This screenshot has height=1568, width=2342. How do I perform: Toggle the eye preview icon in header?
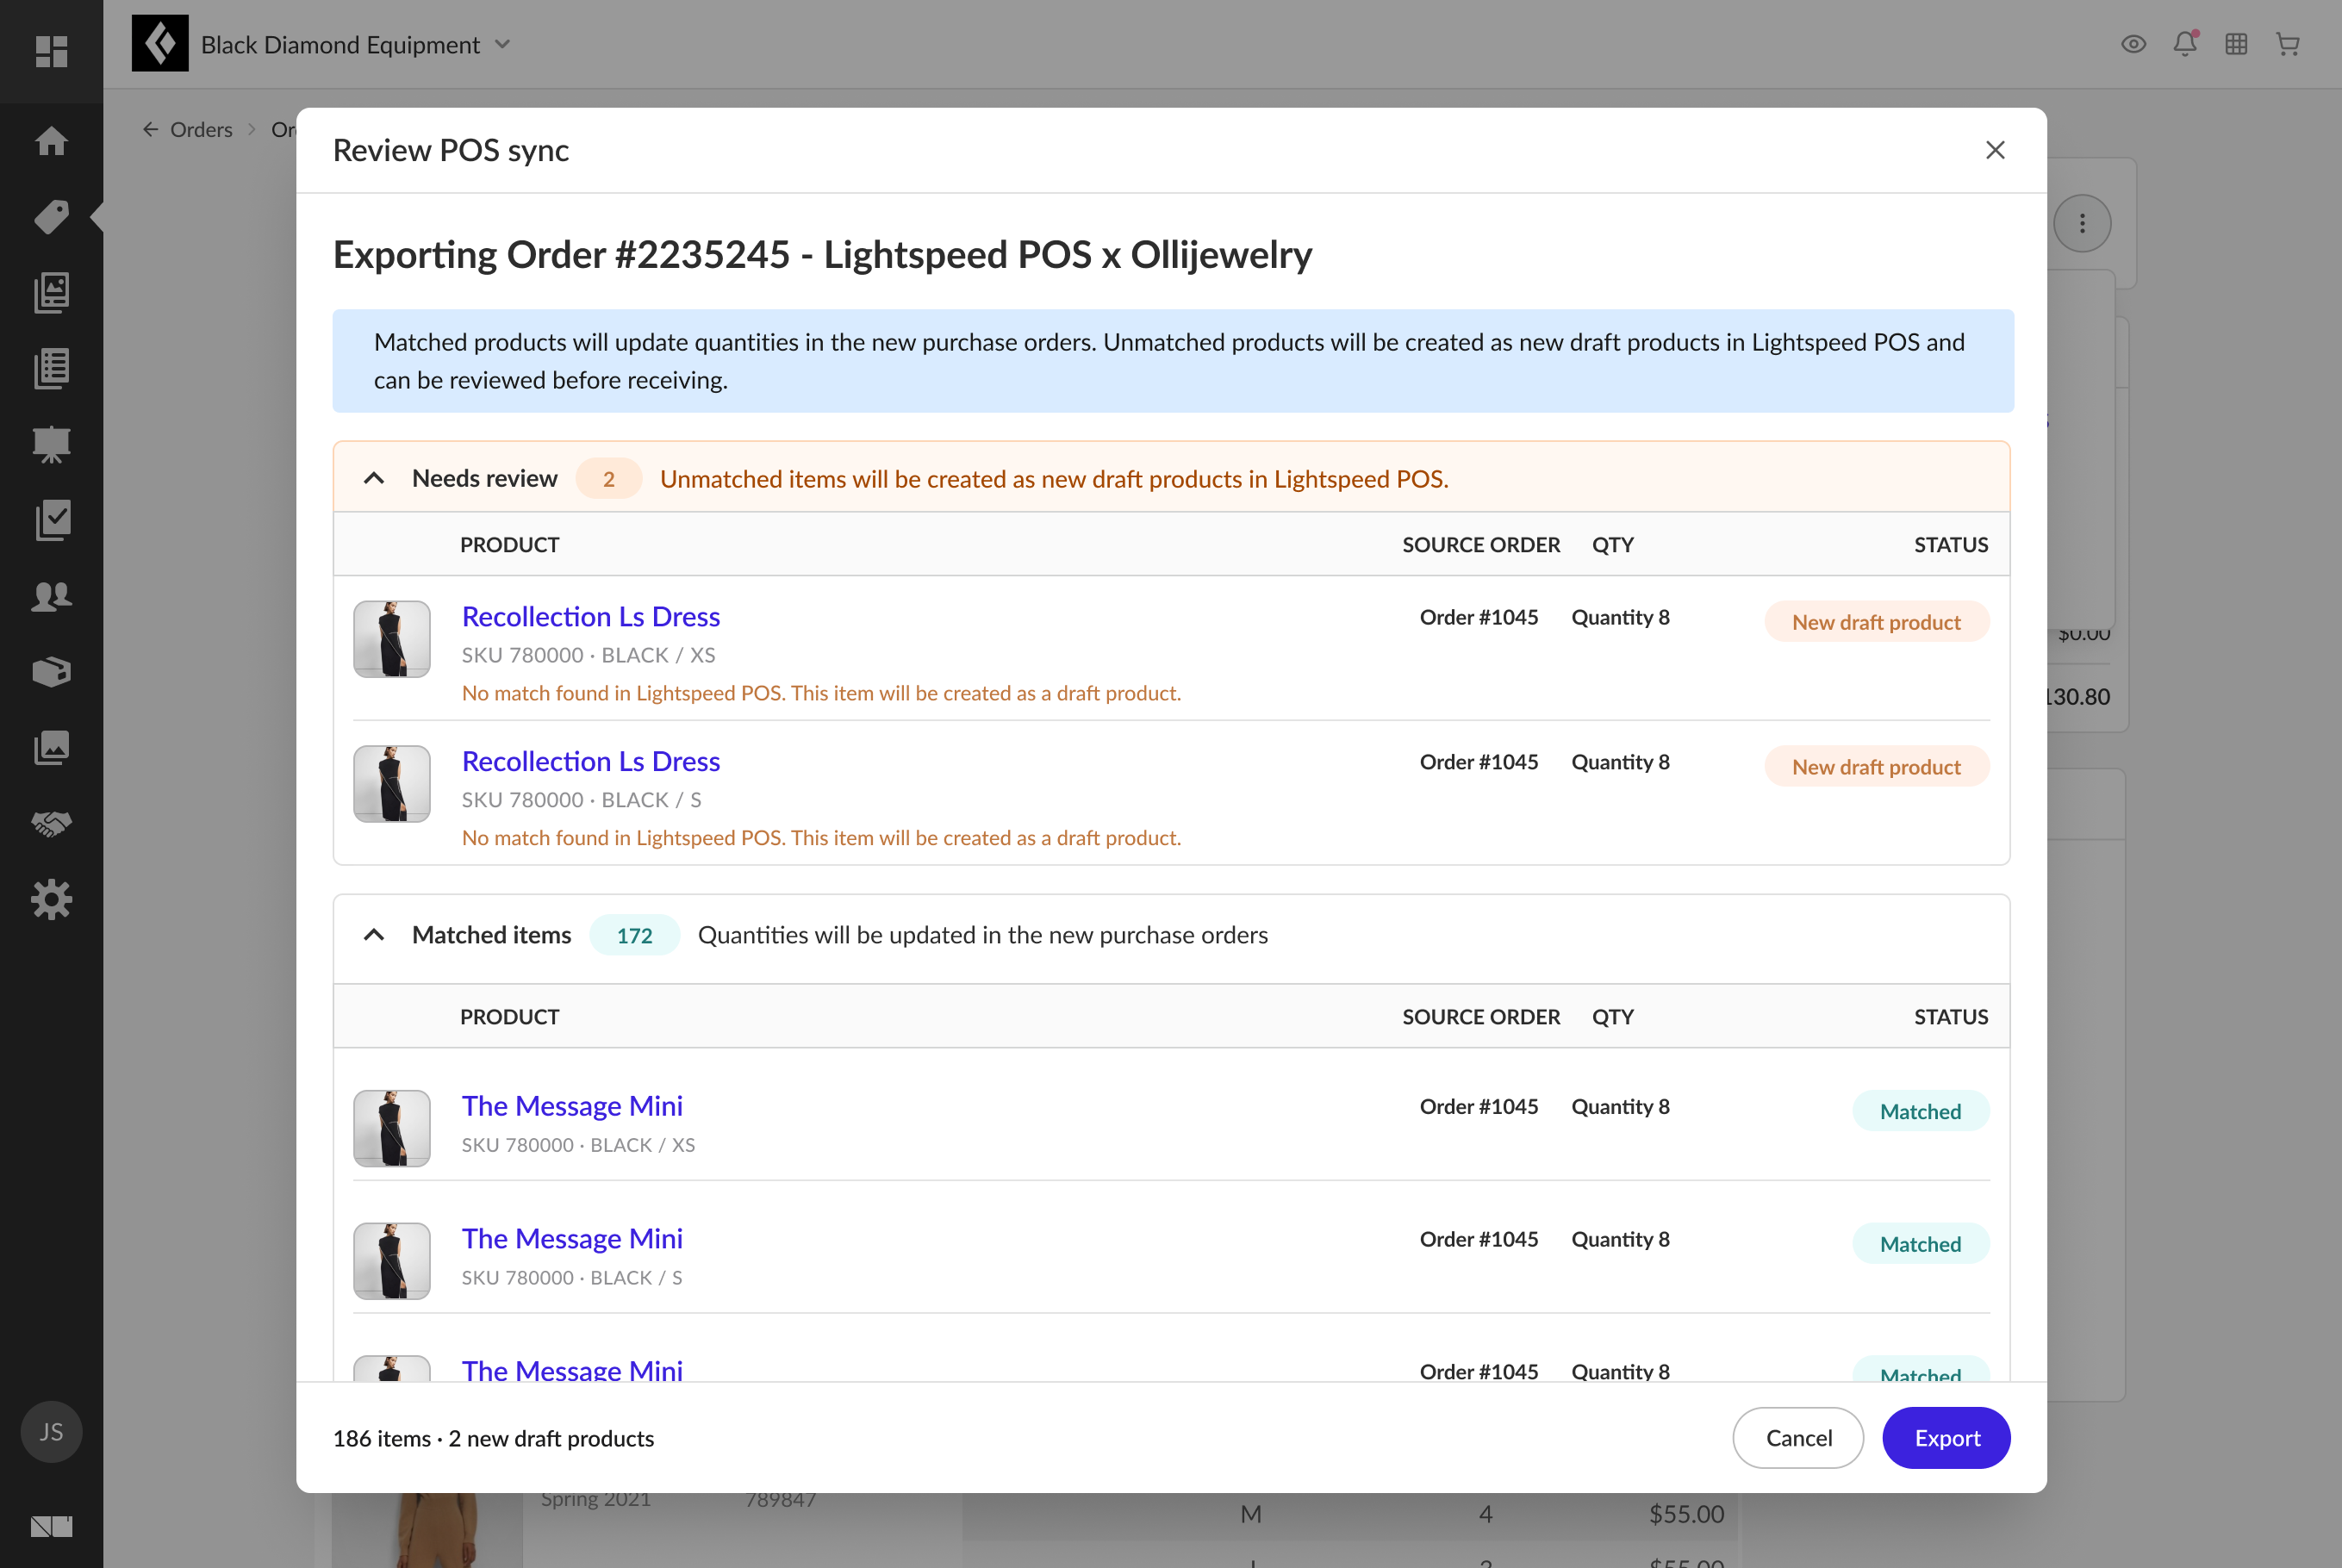point(2133,44)
